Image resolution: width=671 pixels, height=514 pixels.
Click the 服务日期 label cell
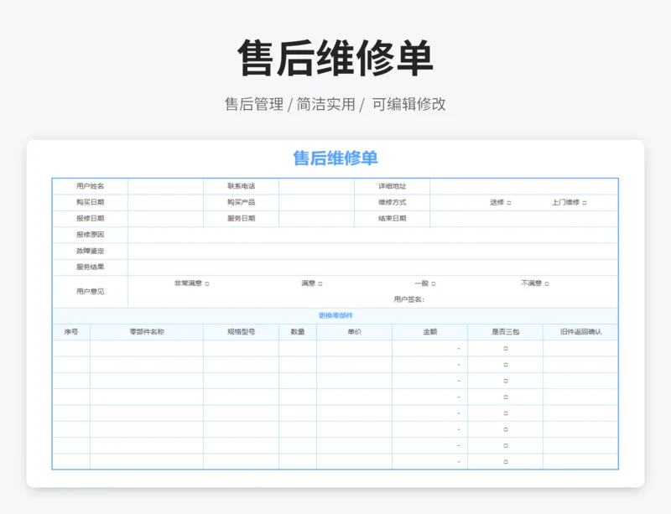(241, 219)
